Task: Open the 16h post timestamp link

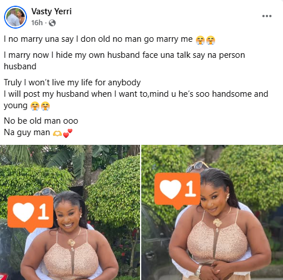Action: 37,23
